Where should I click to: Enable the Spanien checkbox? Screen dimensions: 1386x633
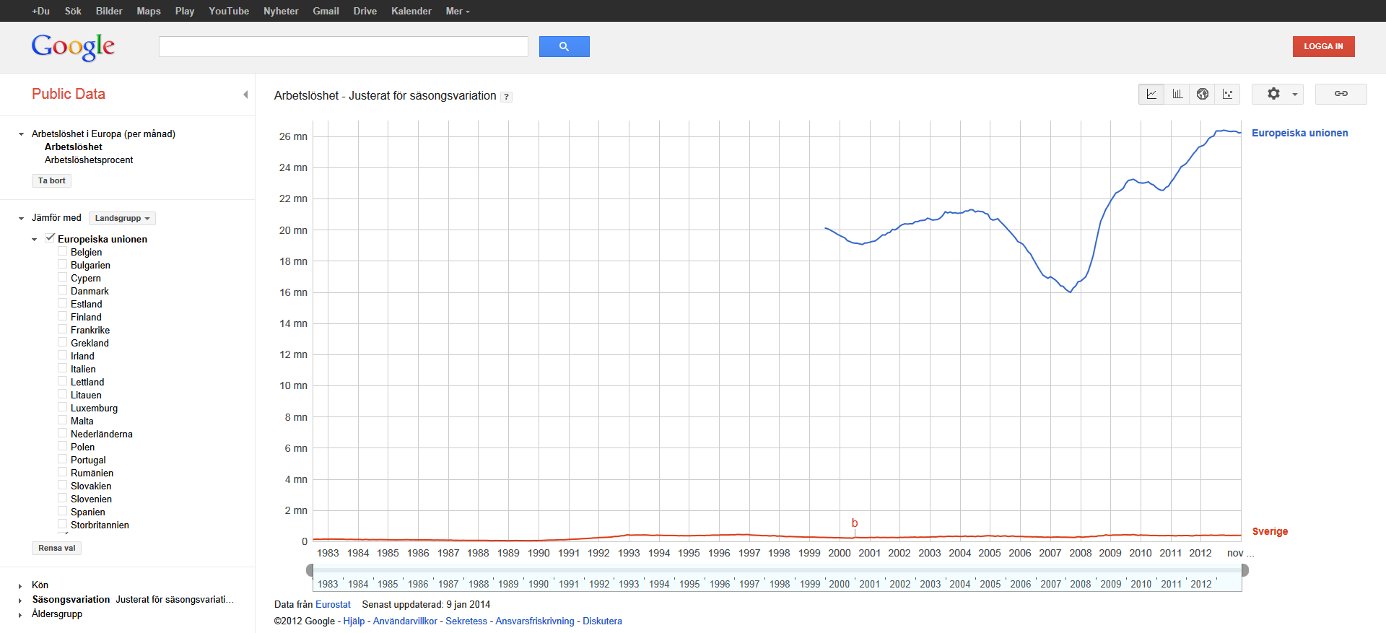63,511
